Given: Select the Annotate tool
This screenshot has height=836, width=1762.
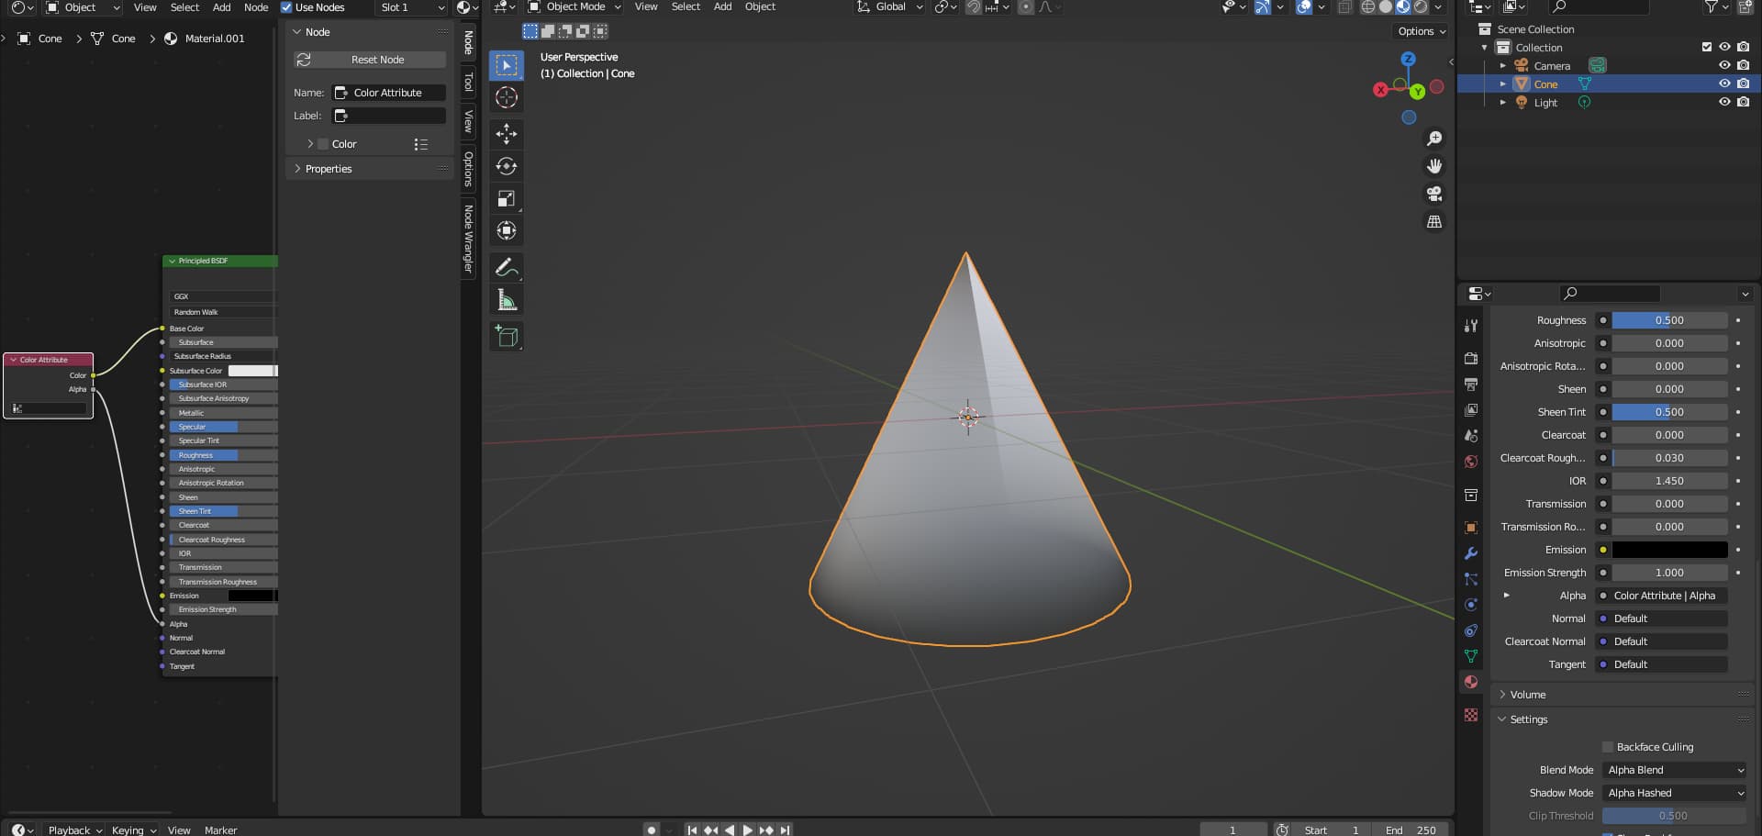Looking at the screenshot, I should [x=507, y=267].
